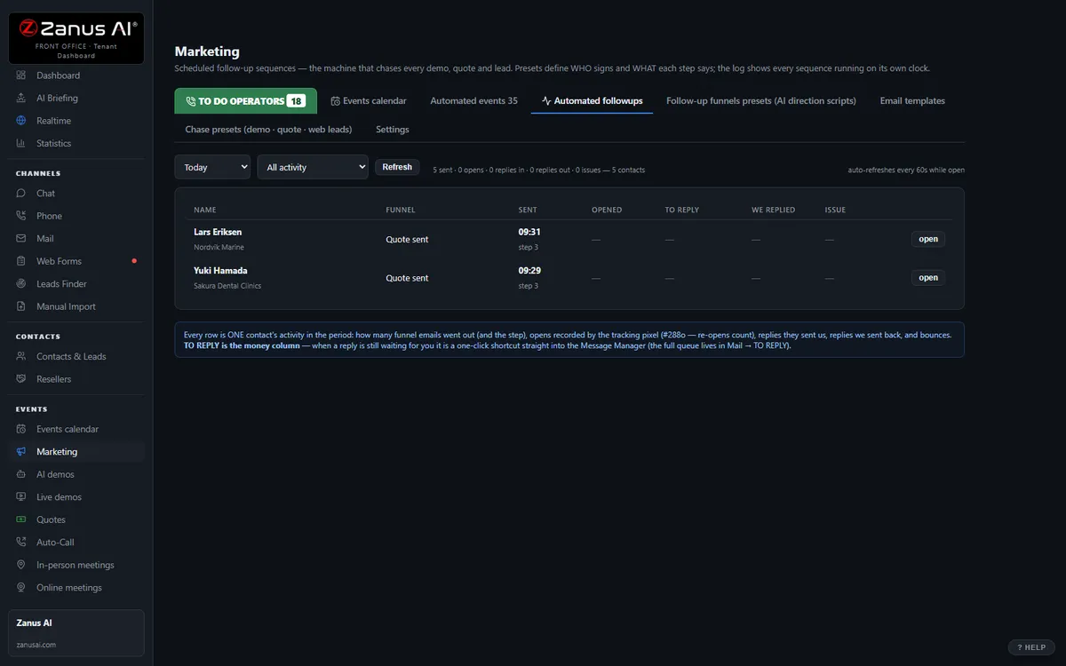The image size is (1066, 666).
Task: Click the Lars Eriksen name
Action: pos(218,232)
